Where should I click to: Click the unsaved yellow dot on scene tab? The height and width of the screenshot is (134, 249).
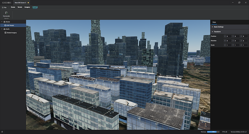pyautogui.click(x=28, y=3)
